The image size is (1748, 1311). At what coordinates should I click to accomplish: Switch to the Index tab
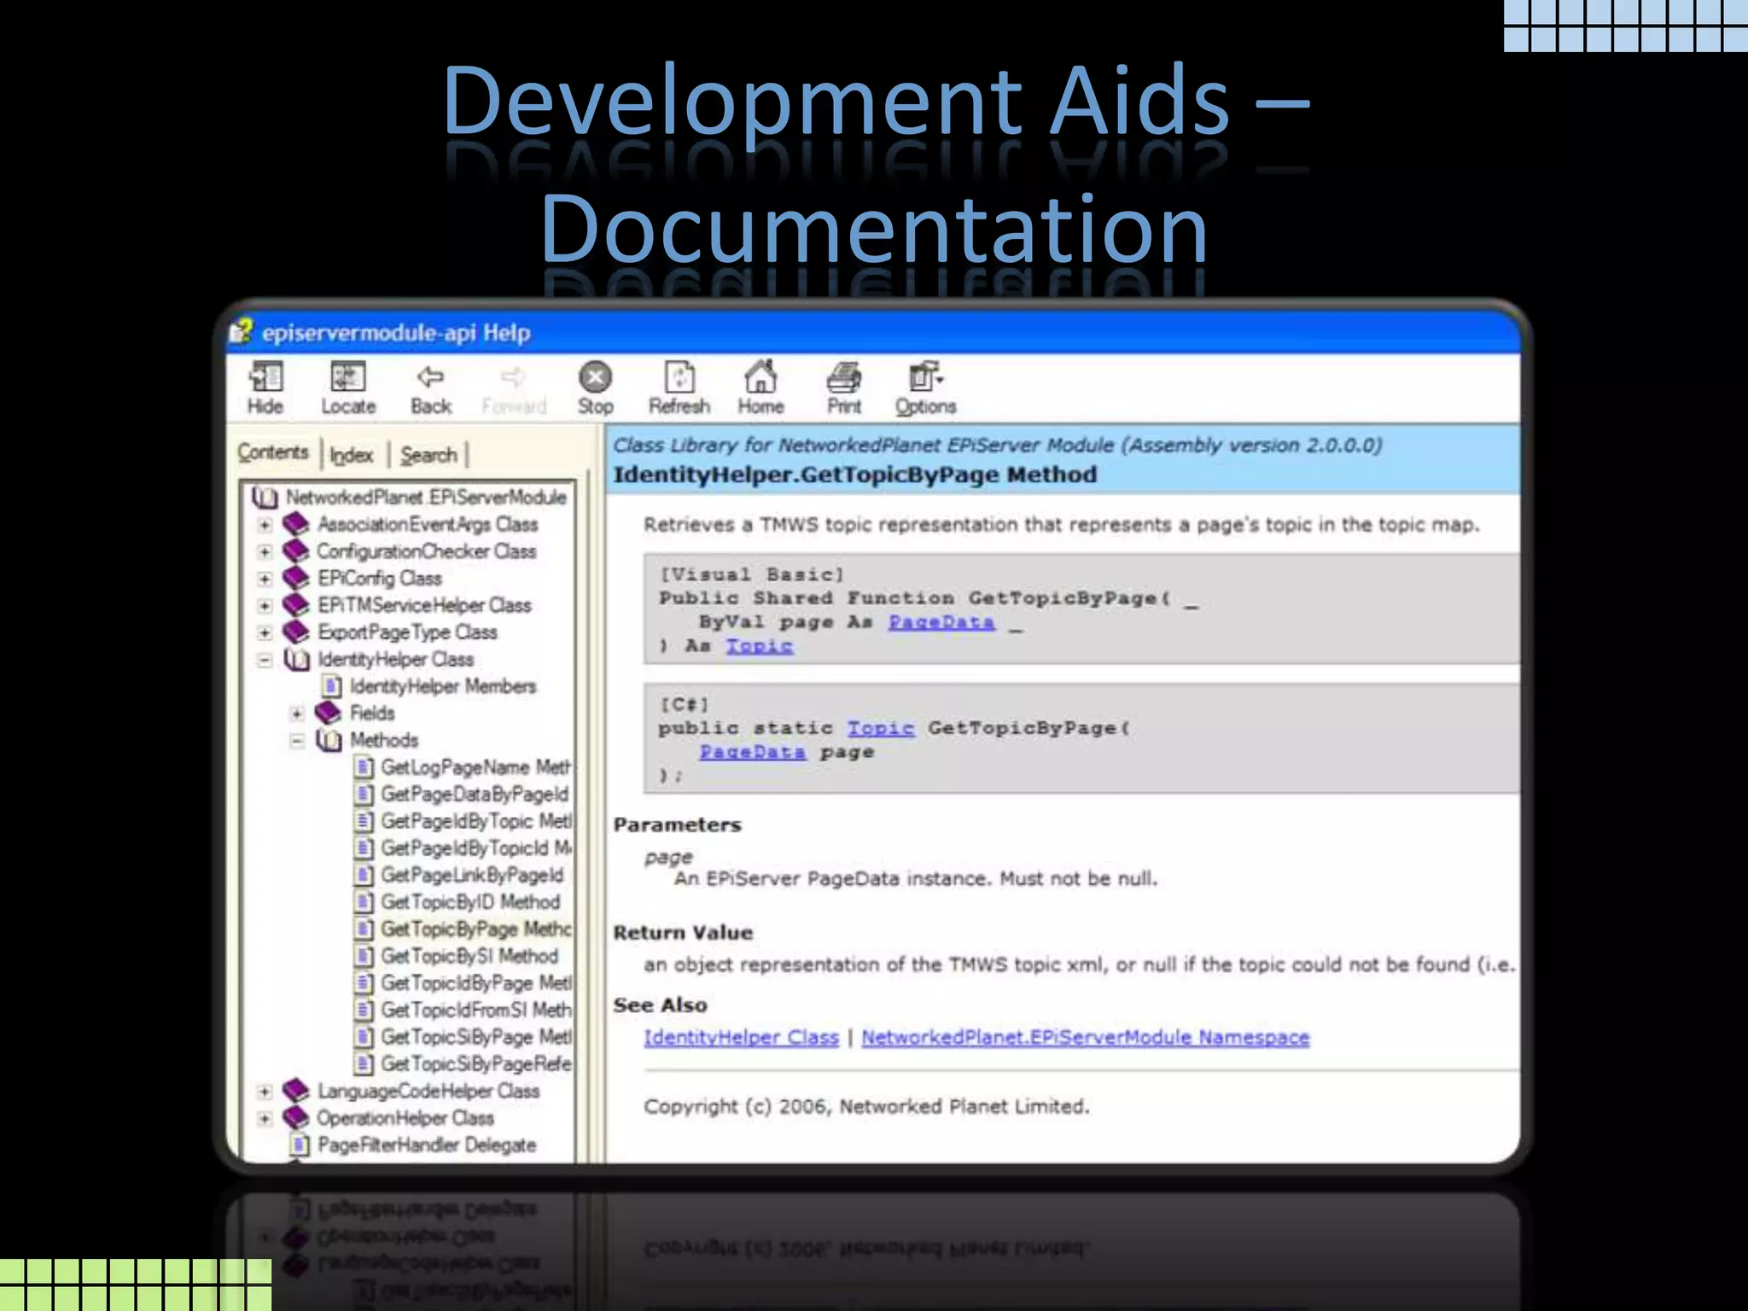(x=352, y=455)
